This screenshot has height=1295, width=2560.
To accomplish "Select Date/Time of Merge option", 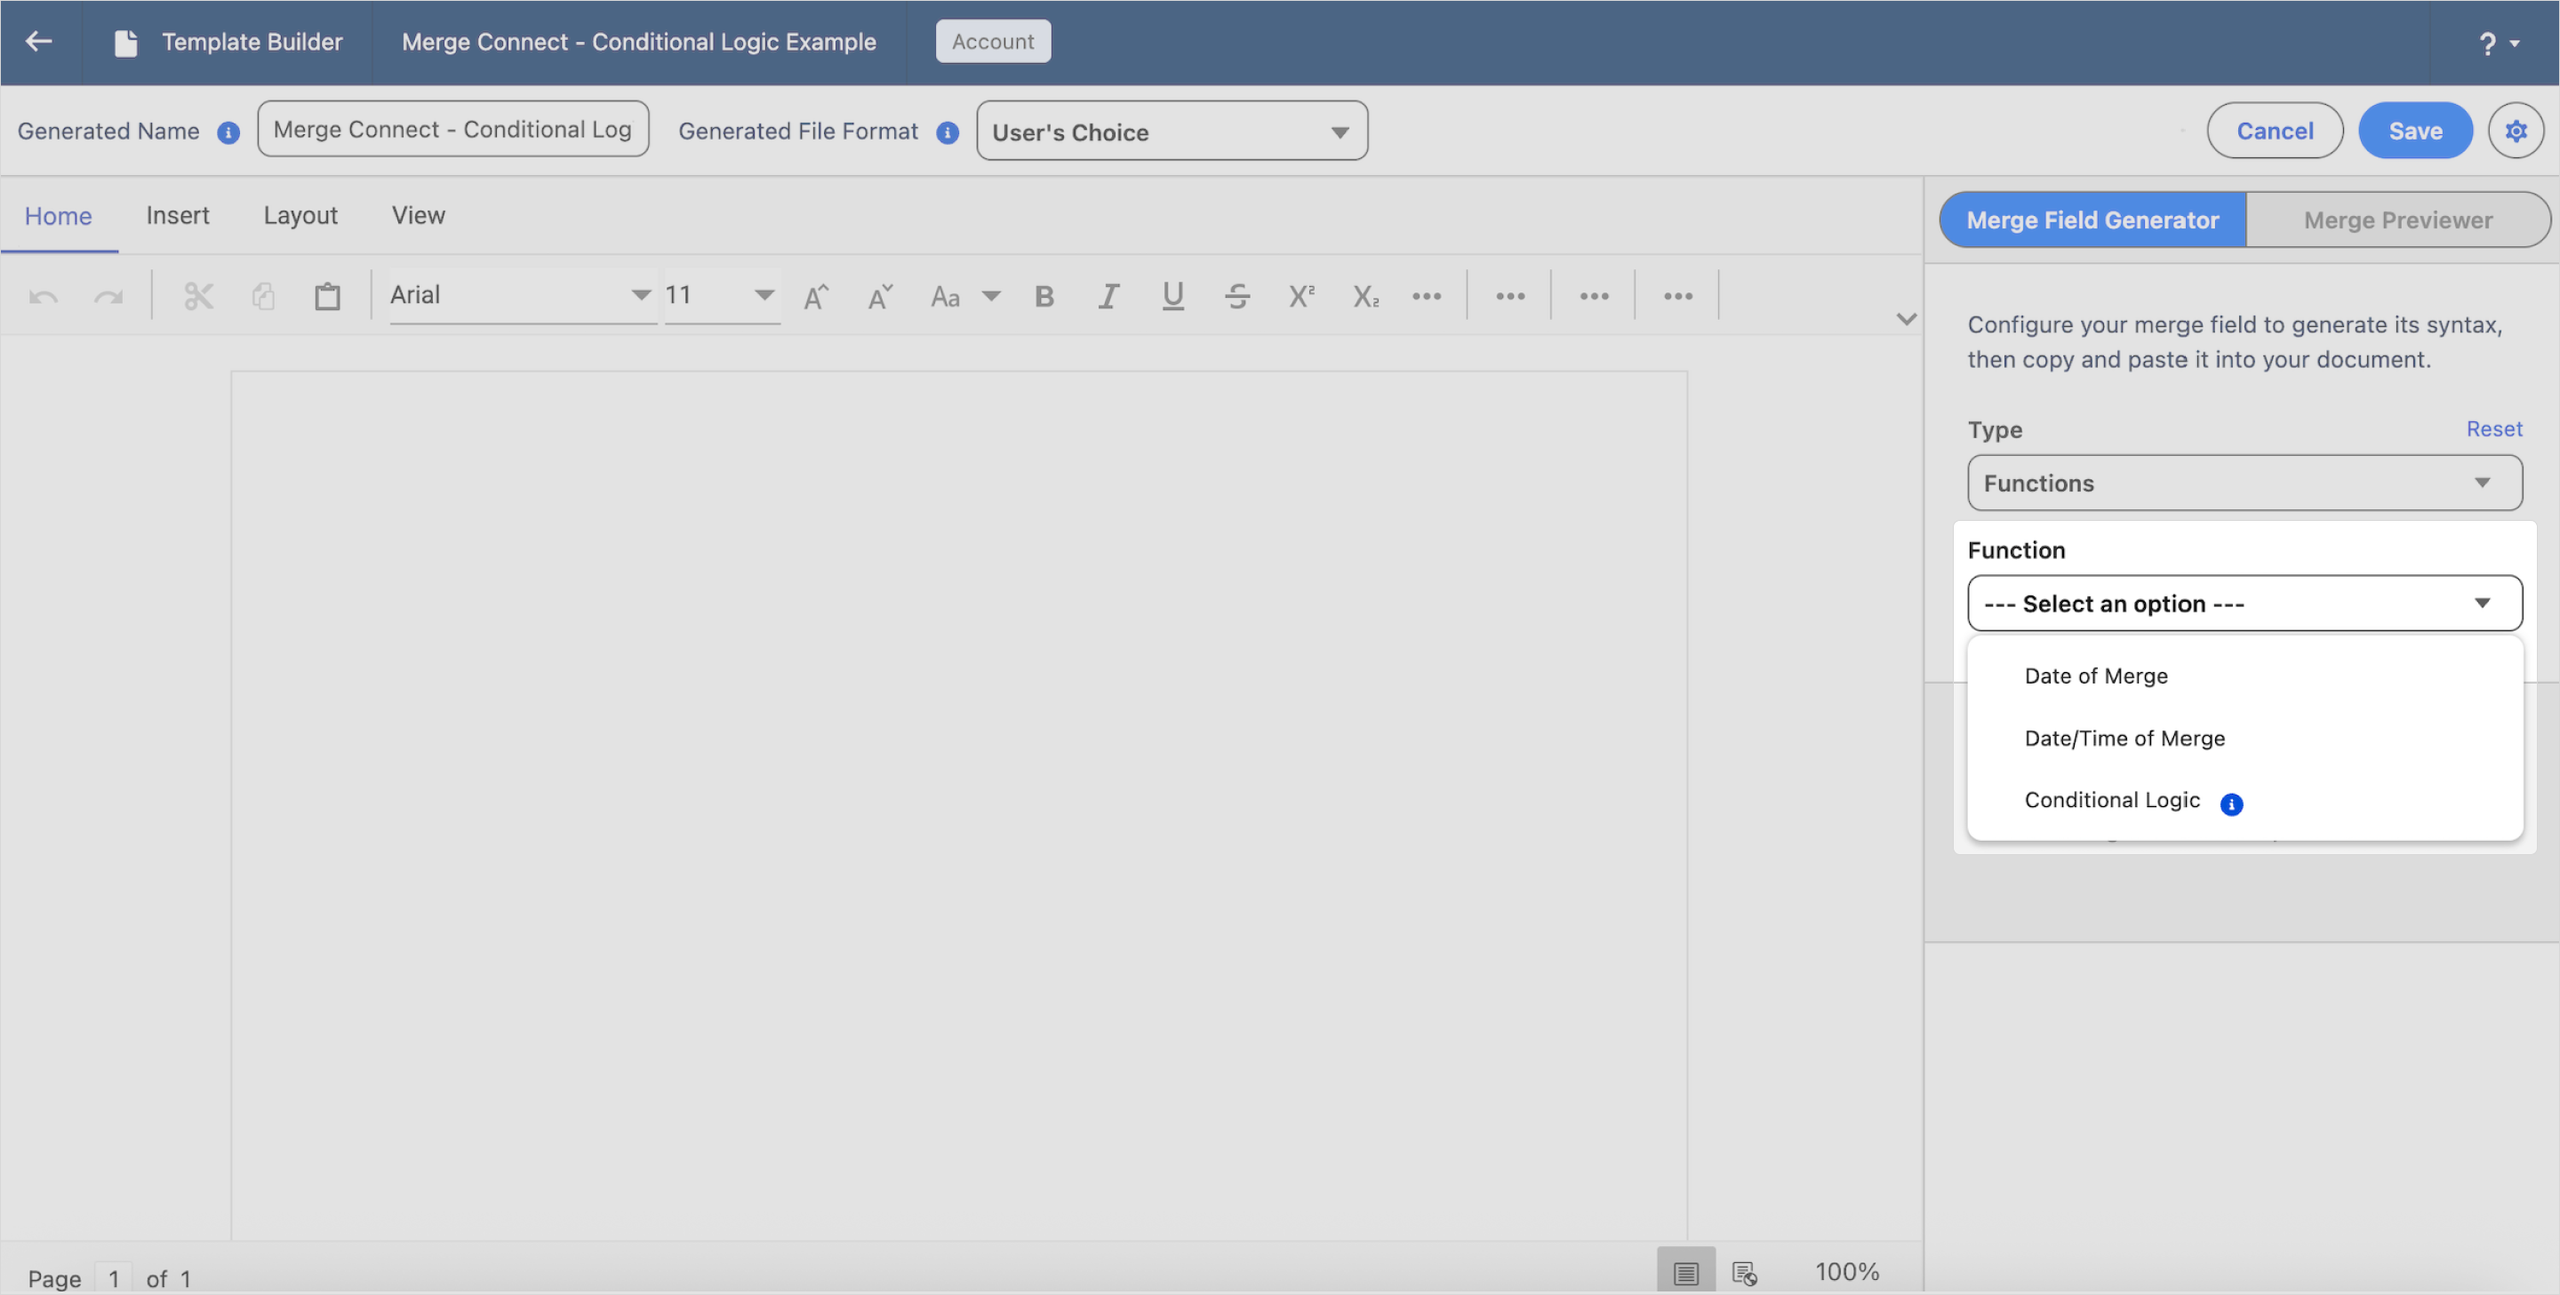I will 2244,739.
